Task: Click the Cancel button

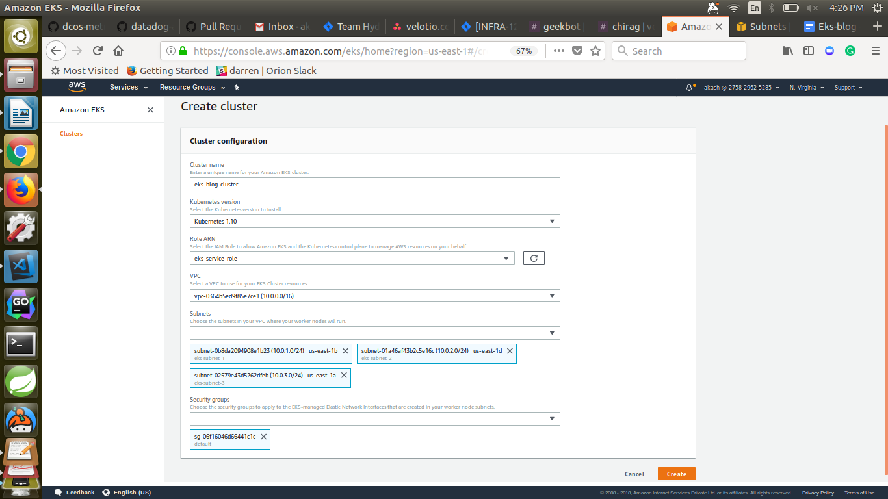Action: click(634, 474)
